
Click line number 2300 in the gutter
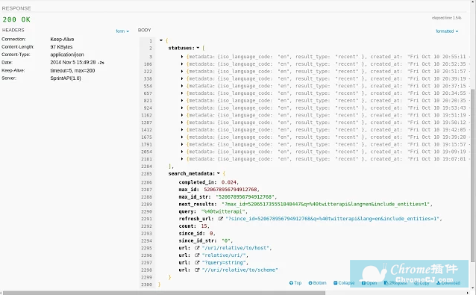147,285
